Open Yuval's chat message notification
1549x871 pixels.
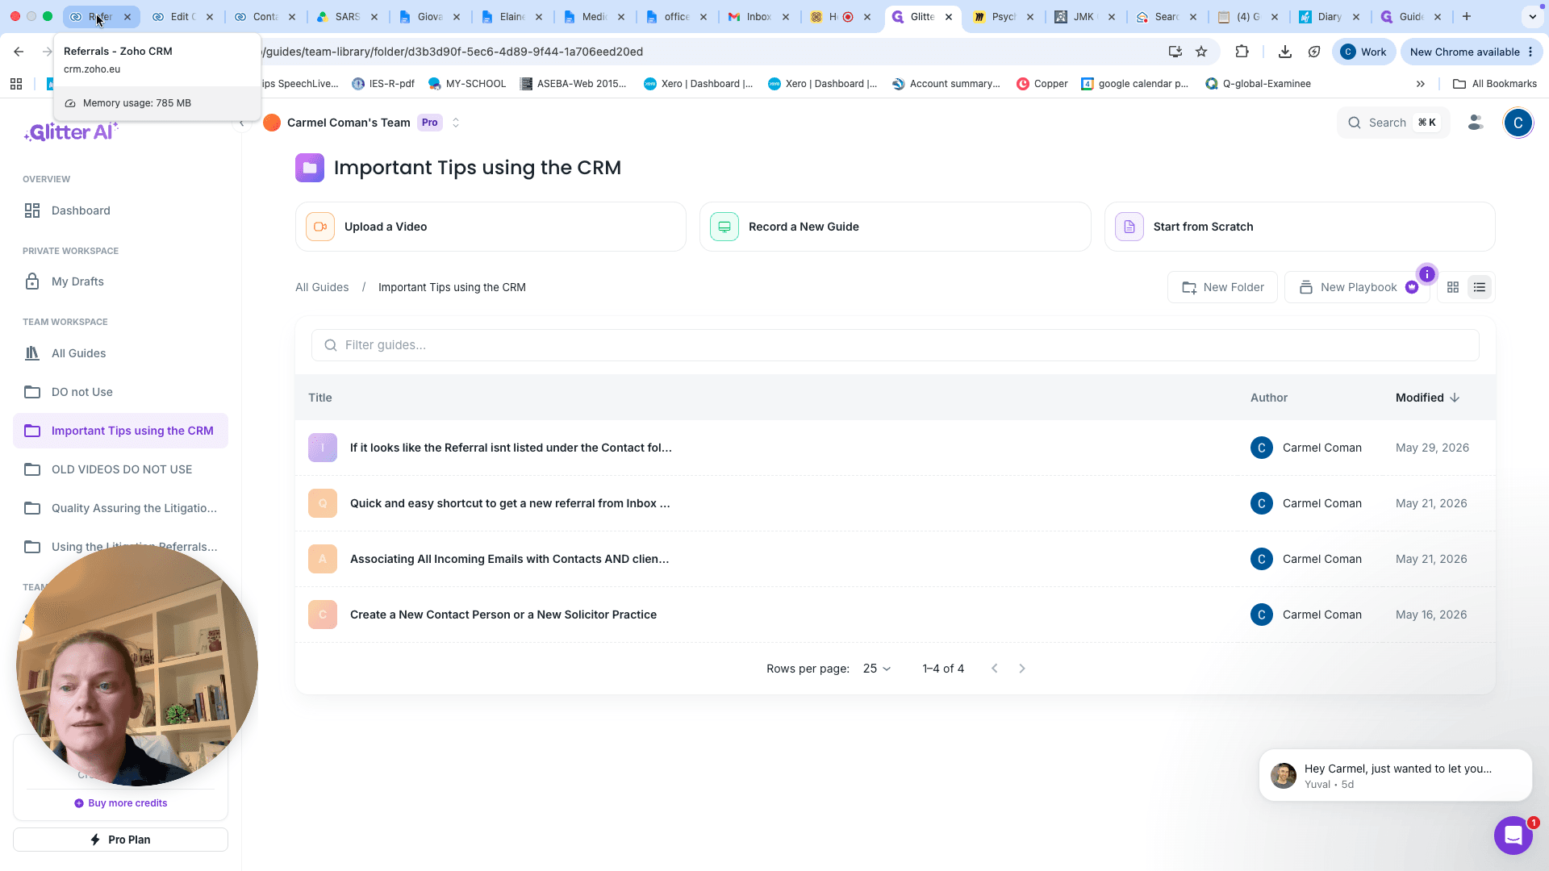click(1395, 775)
